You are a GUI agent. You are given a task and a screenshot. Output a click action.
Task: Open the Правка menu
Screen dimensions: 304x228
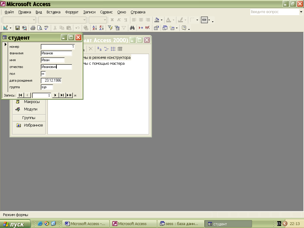click(25, 12)
